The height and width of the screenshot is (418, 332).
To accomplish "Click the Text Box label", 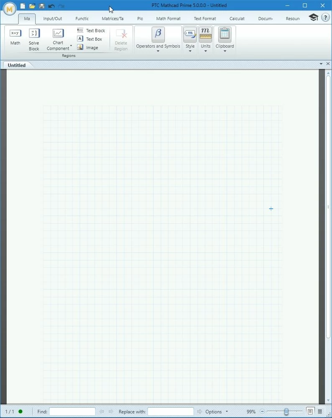I will pyautogui.click(x=94, y=39).
